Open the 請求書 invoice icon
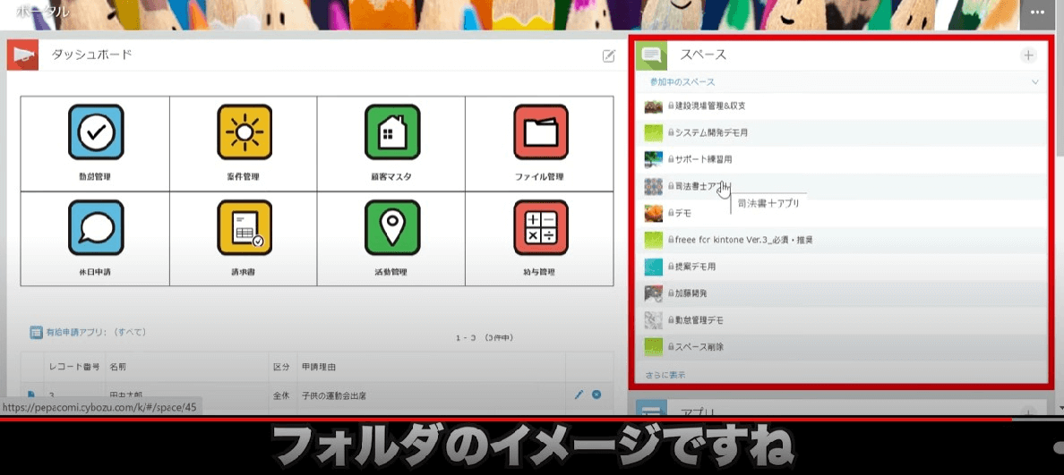Viewport: 1064px width, 475px height. tap(244, 227)
